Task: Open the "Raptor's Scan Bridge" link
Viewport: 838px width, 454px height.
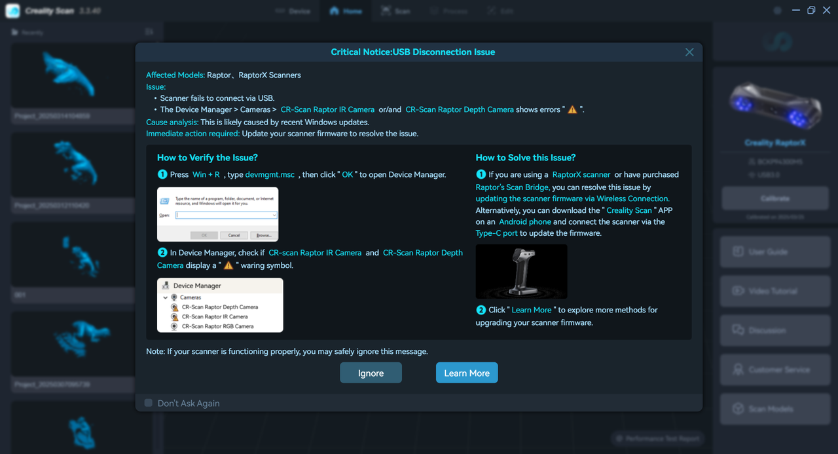Action: (x=513, y=187)
